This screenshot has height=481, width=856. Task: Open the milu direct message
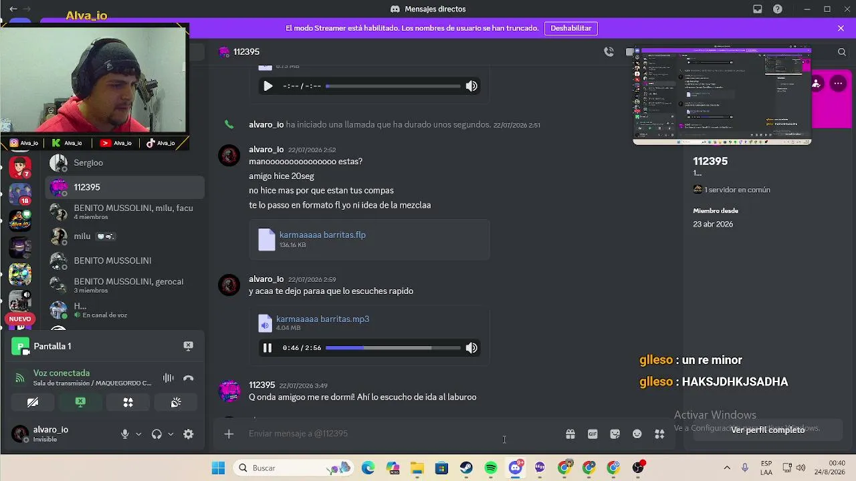(x=124, y=236)
